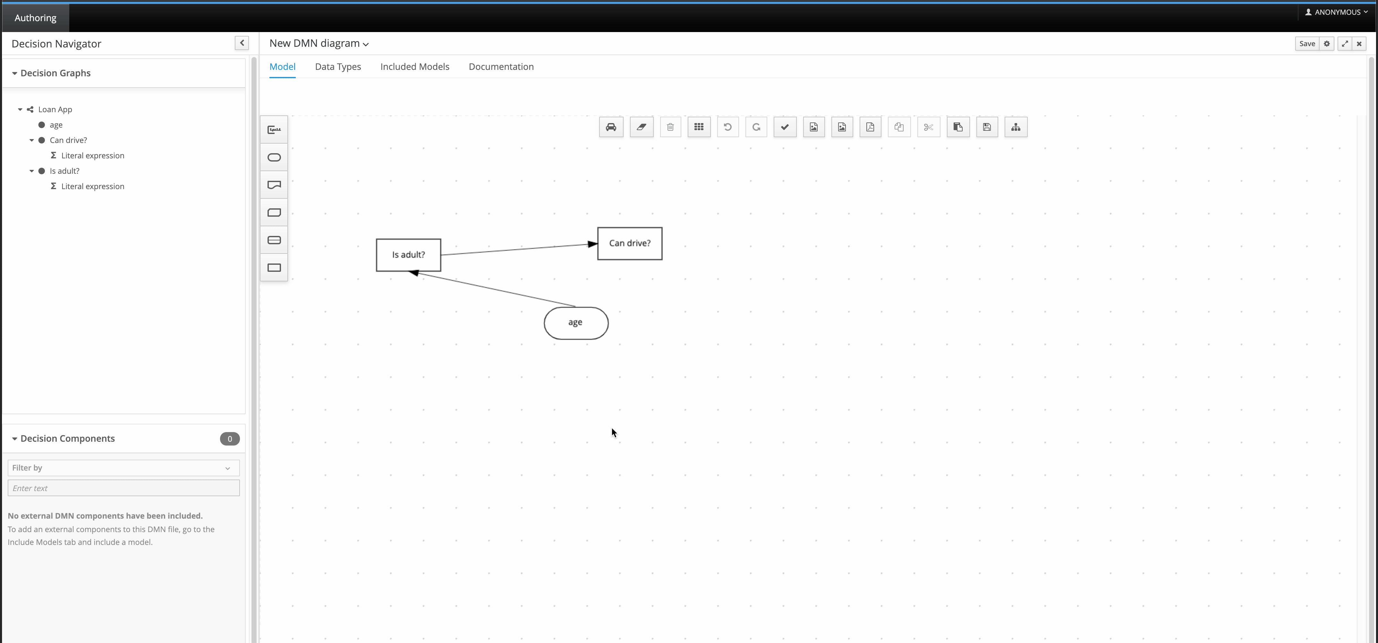This screenshot has height=643, width=1378.
Task: Collapse the Is adult? tree node
Action: tap(31, 171)
